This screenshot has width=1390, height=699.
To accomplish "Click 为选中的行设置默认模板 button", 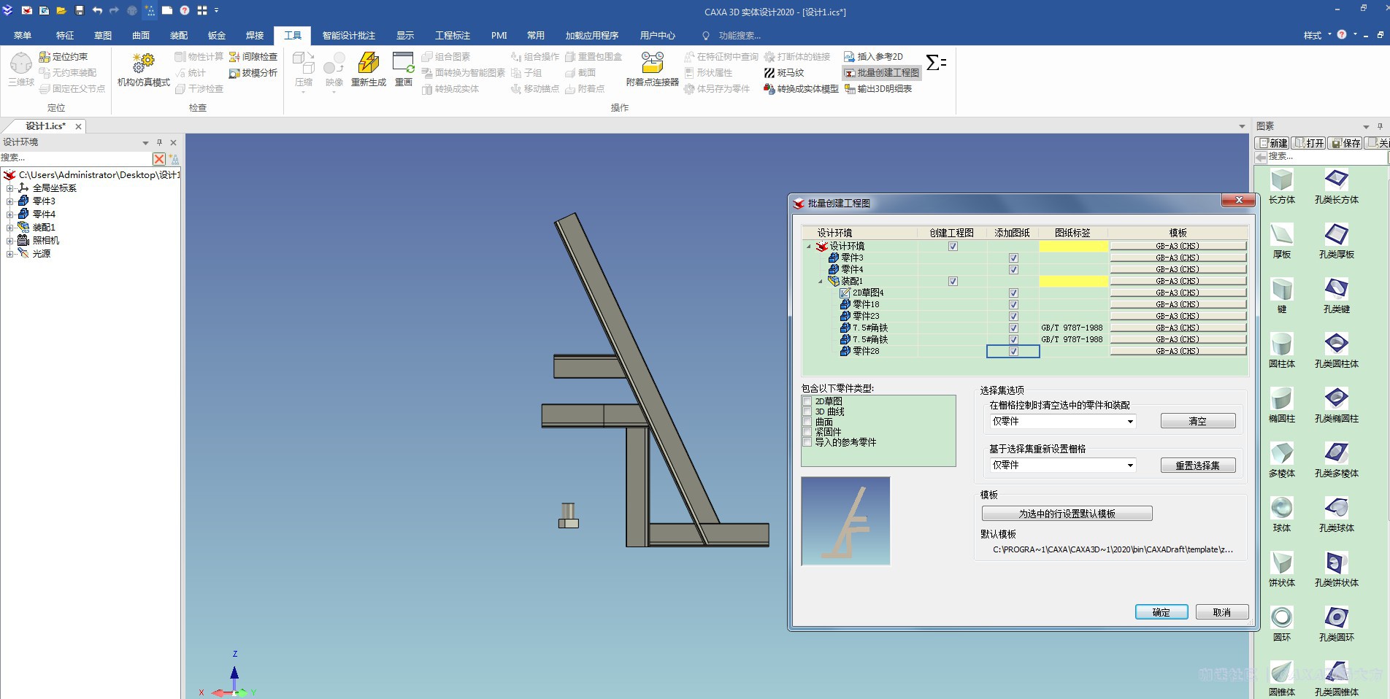I will (x=1067, y=514).
